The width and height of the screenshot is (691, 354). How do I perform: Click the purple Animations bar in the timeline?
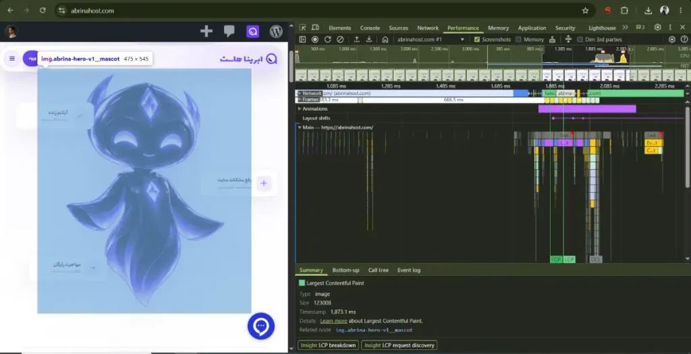tap(587, 109)
